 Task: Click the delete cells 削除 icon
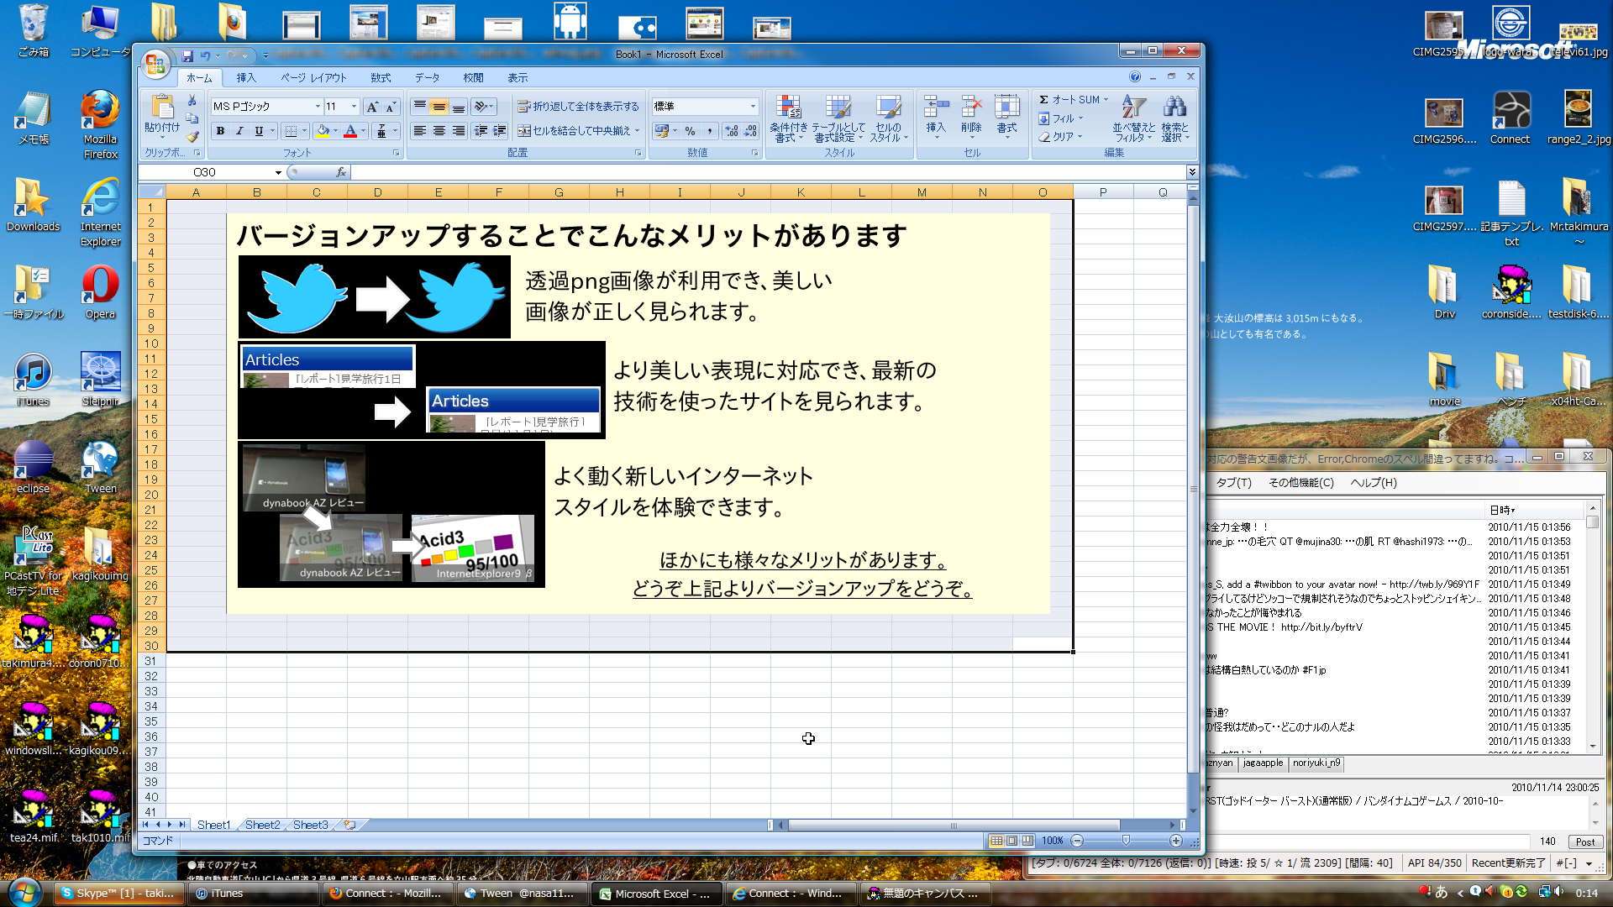(971, 107)
